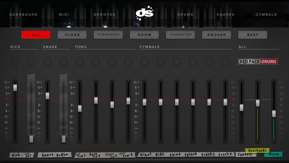
Task: Open the SNARES tab
Action: tap(226, 14)
